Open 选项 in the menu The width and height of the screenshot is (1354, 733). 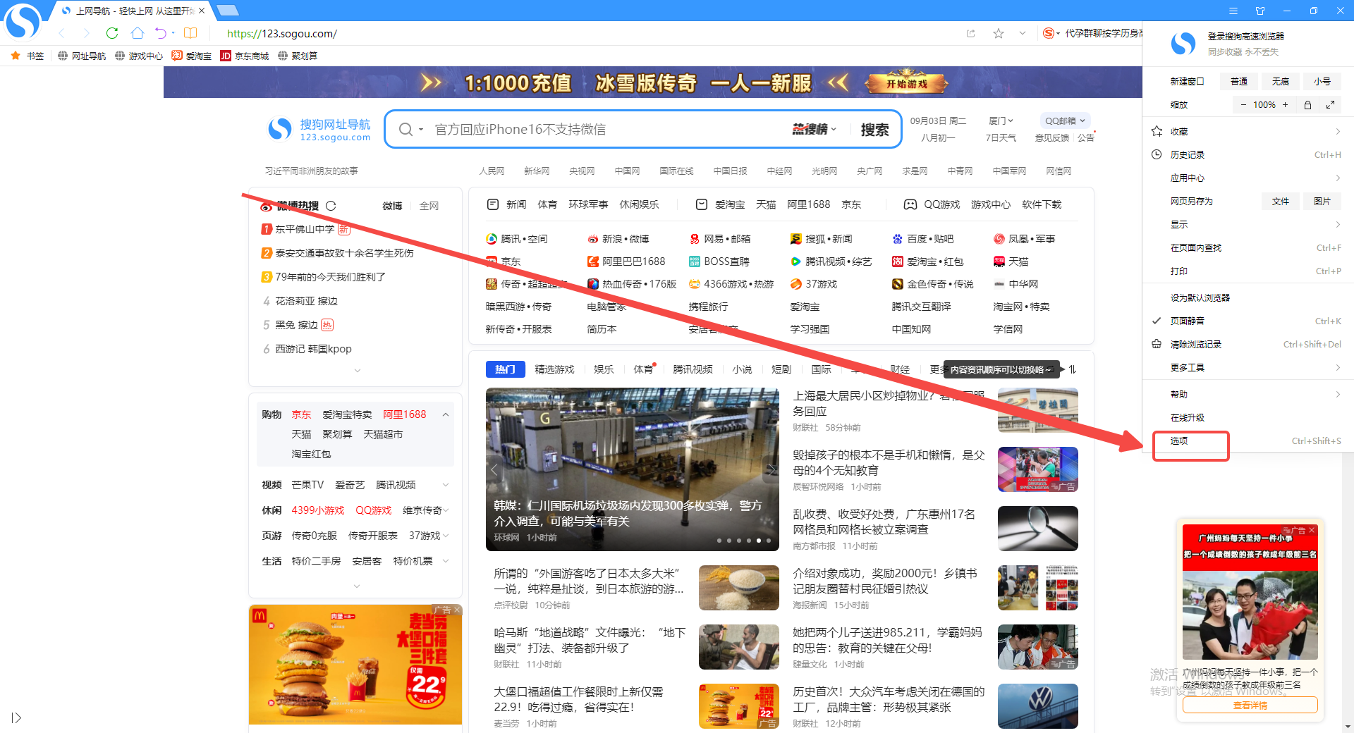1247,441
